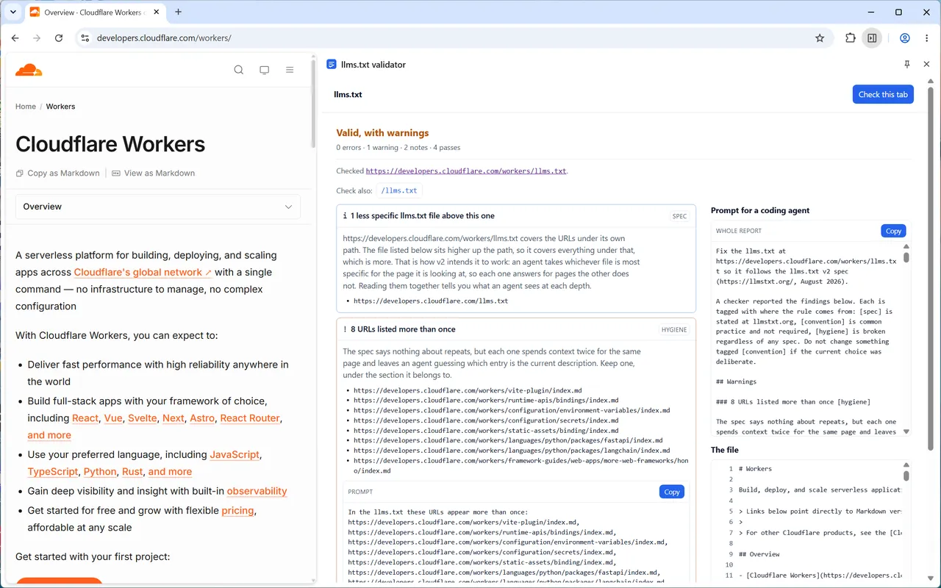Click the developers.cloudflare.com/llms.txt list entry
The height and width of the screenshot is (588, 941).
(431, 301)
